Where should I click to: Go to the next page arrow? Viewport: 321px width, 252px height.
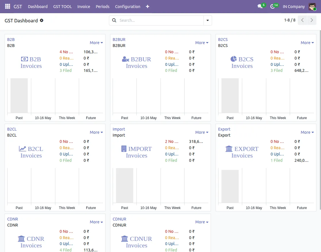pos(312,20)
